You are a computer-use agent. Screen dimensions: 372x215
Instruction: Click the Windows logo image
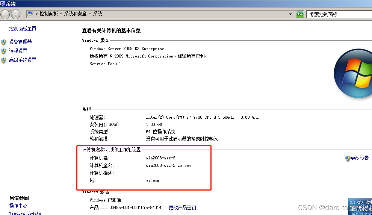(353, 74)
